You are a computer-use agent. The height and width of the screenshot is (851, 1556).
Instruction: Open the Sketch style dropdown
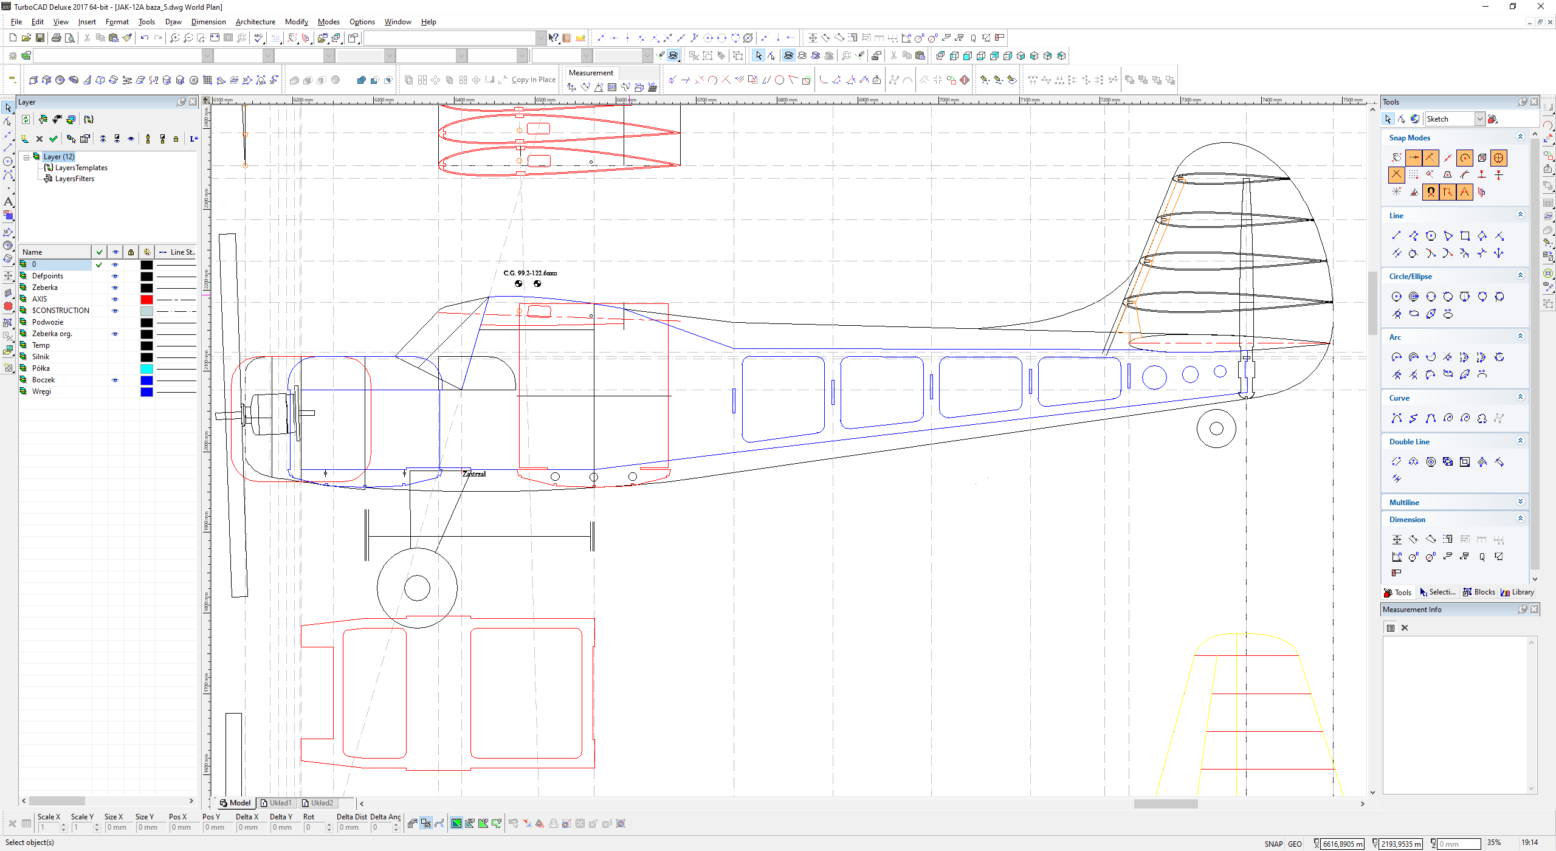1480,119
